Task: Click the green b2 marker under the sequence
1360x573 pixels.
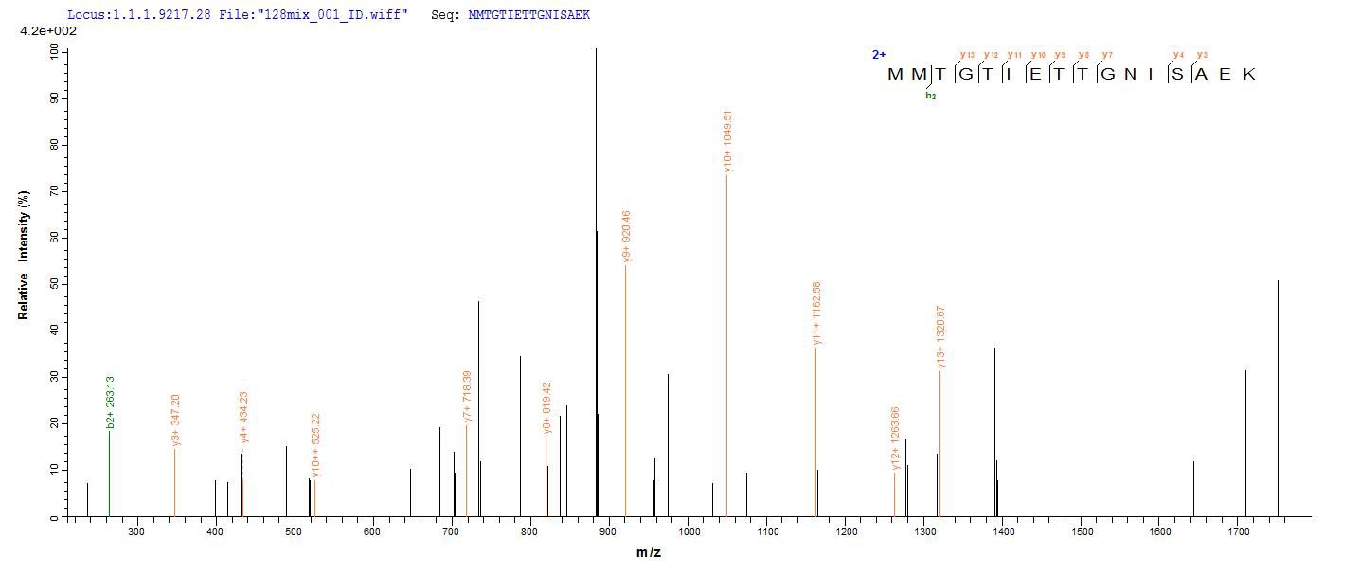Action: tap(931, 96)
